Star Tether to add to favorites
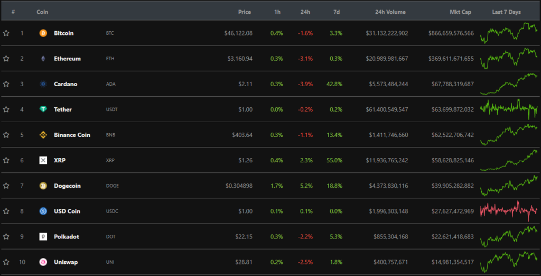Image resolution: width=541 pixels, height=276 pixels. click(6, 109)
